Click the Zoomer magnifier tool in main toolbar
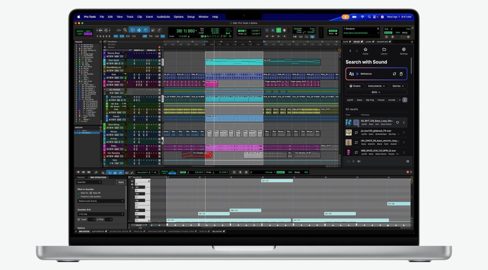The image size is (488, 270). click(x=125, y=30)
